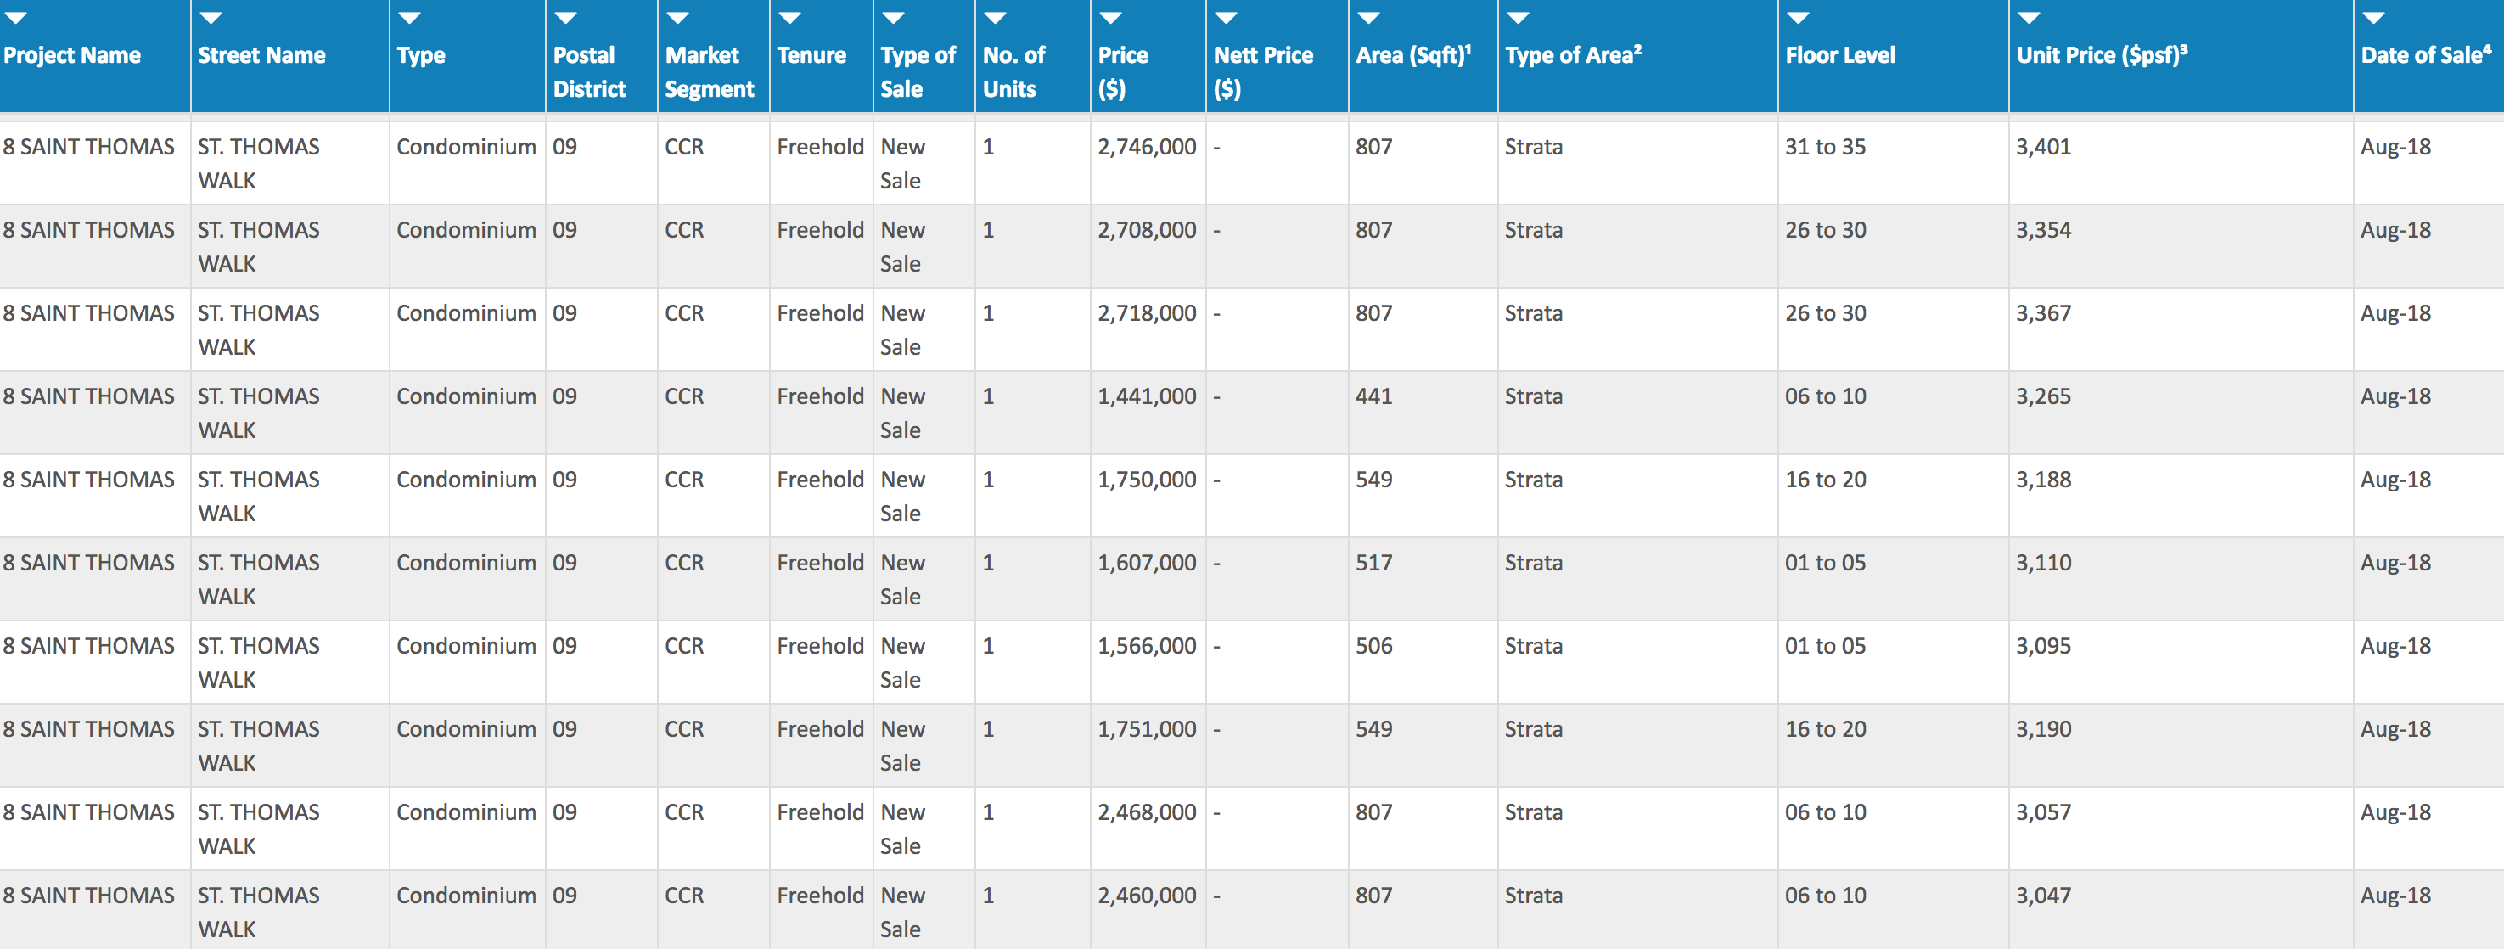Screen dimensions: 2504x949
Task: Sort by Floor Level header label
Action: (1840, 55)
